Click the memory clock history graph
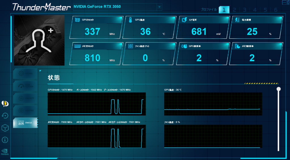The width and height of the screenshot is (290, 160). pyautogui.click(x=97, y=136)
